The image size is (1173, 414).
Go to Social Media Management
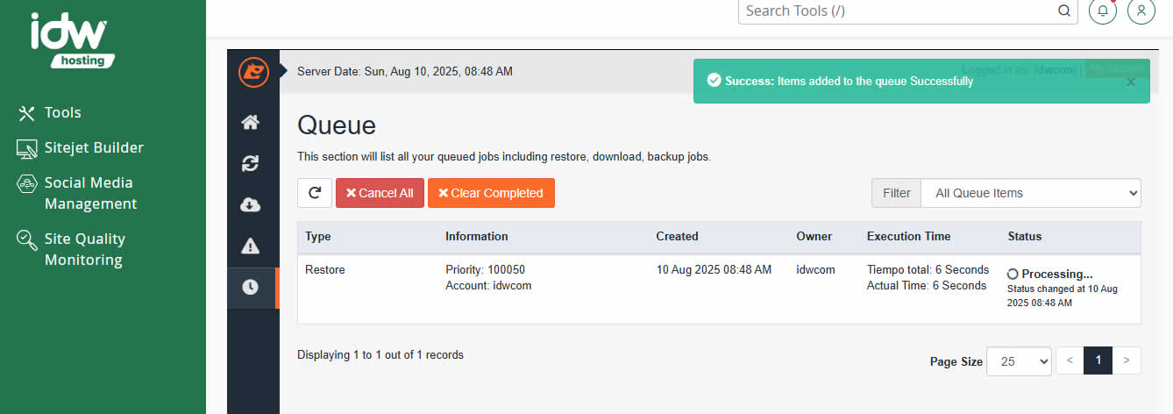[x=90, y=193]
